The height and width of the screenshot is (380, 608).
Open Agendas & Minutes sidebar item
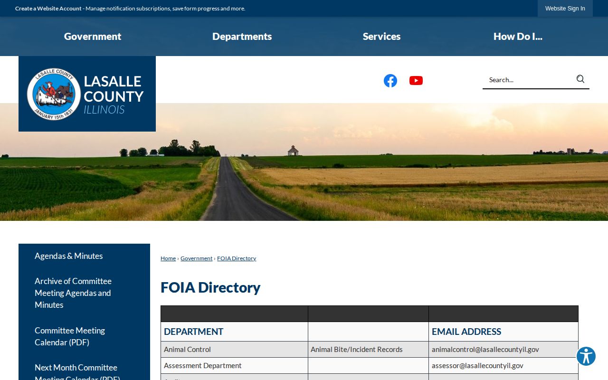click(84, 256)
